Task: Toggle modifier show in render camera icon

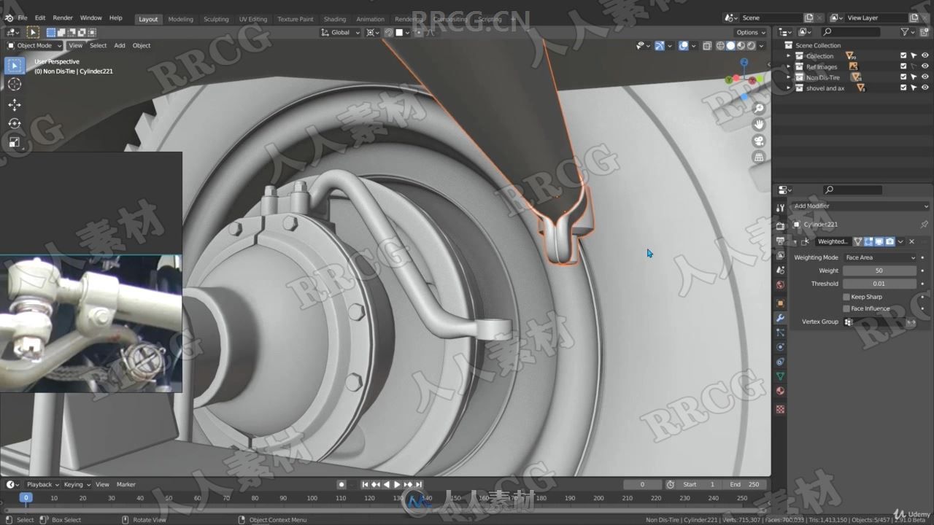Action: (889, 241)
